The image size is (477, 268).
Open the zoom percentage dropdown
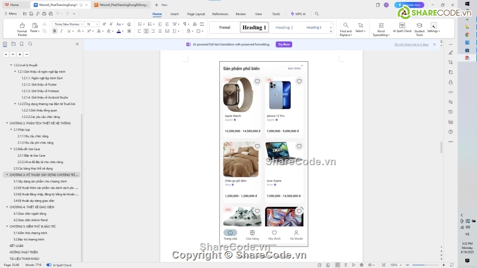coord(401,265)
